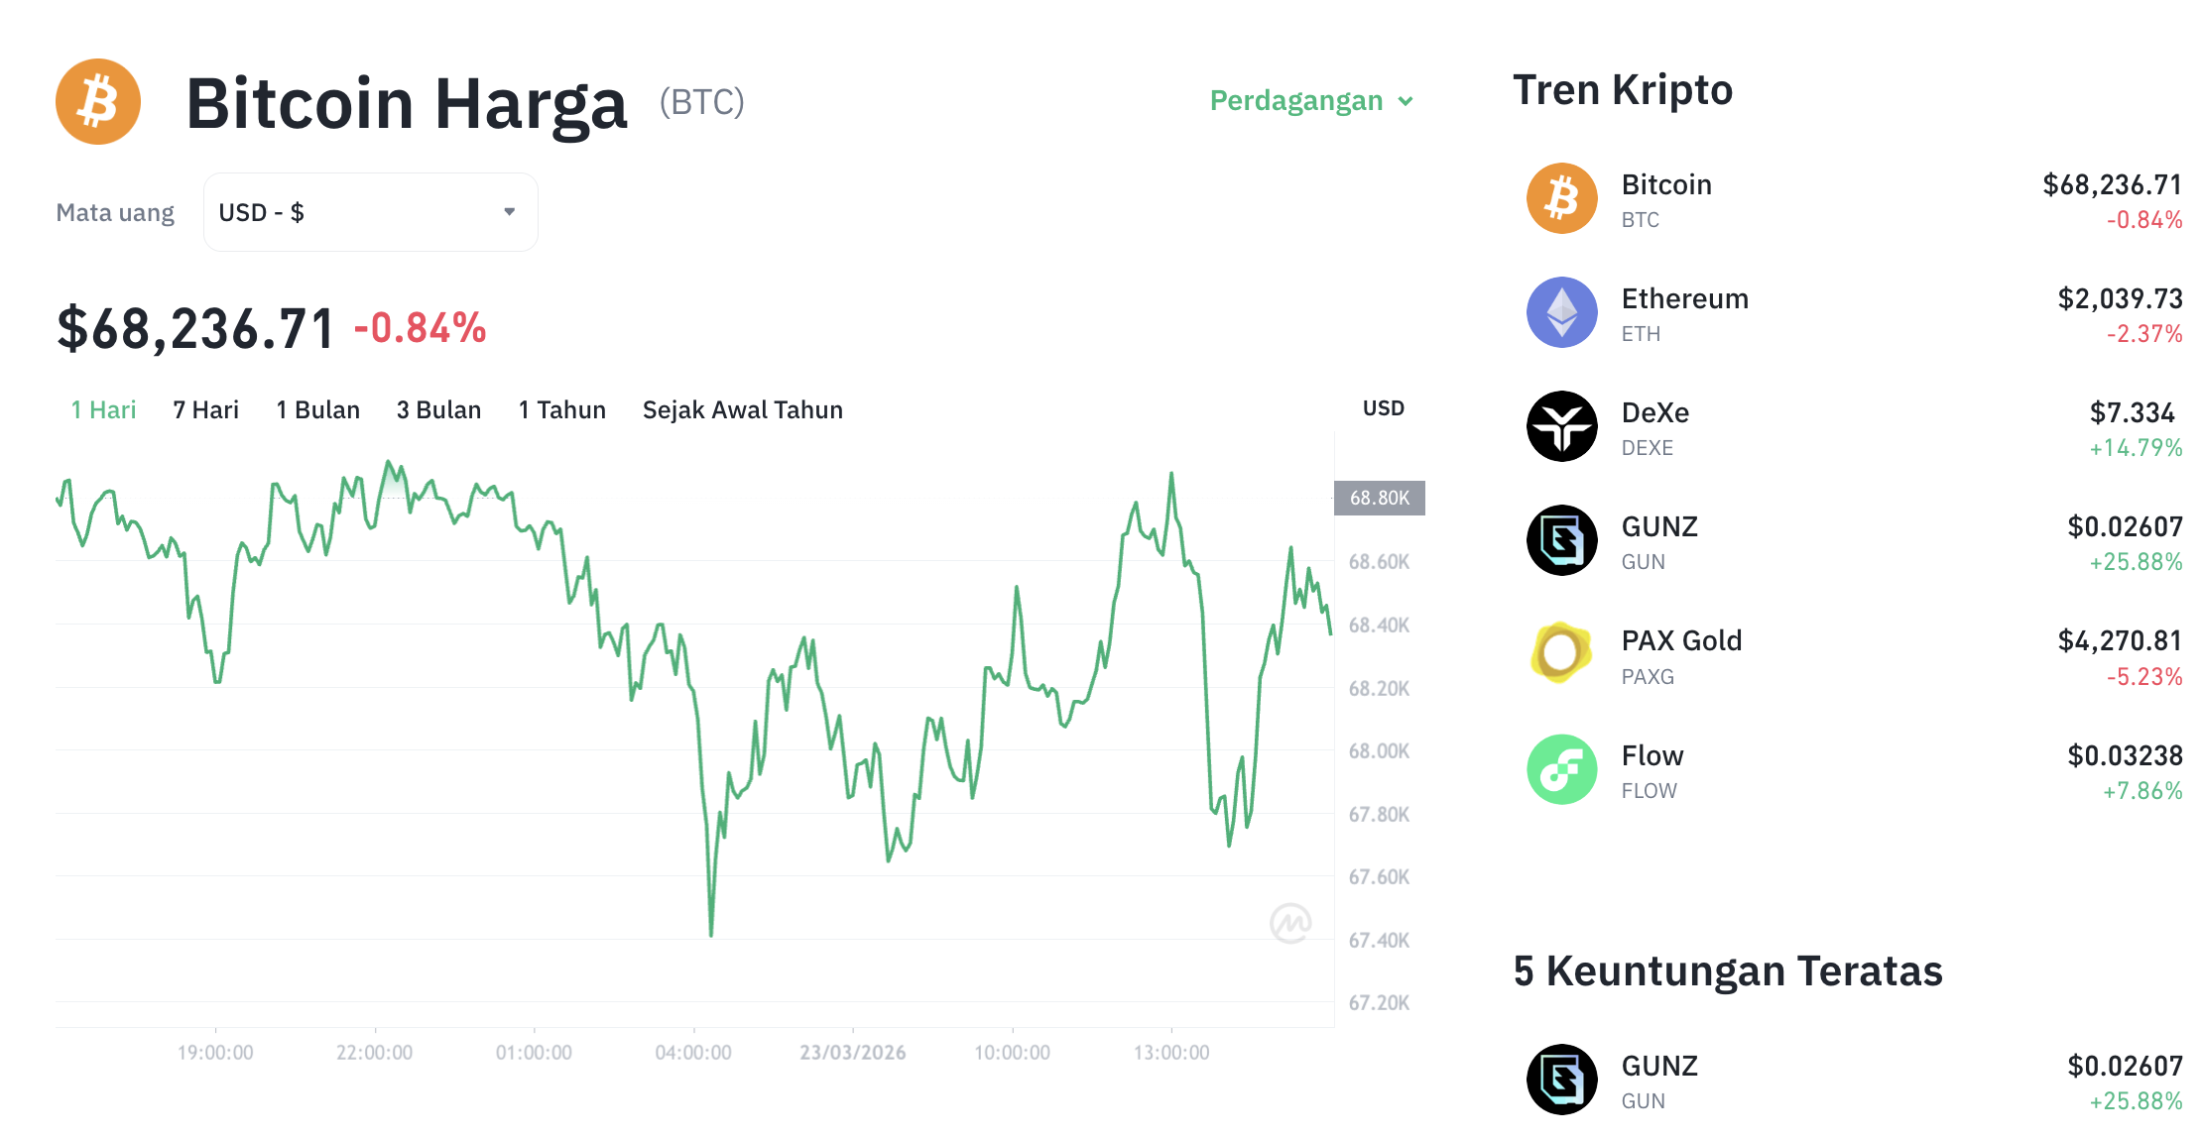Viewport: 2202px width, 1140px height.
Task: Click the green Flow coin icon
Action: coord(1561,768)
